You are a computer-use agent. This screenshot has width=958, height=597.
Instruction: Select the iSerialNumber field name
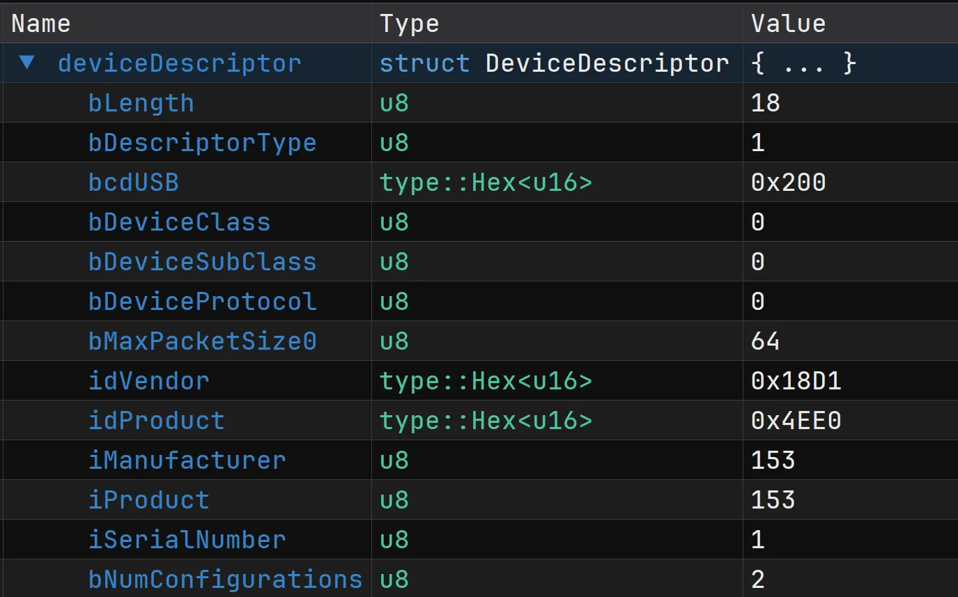tap(187, 540)
